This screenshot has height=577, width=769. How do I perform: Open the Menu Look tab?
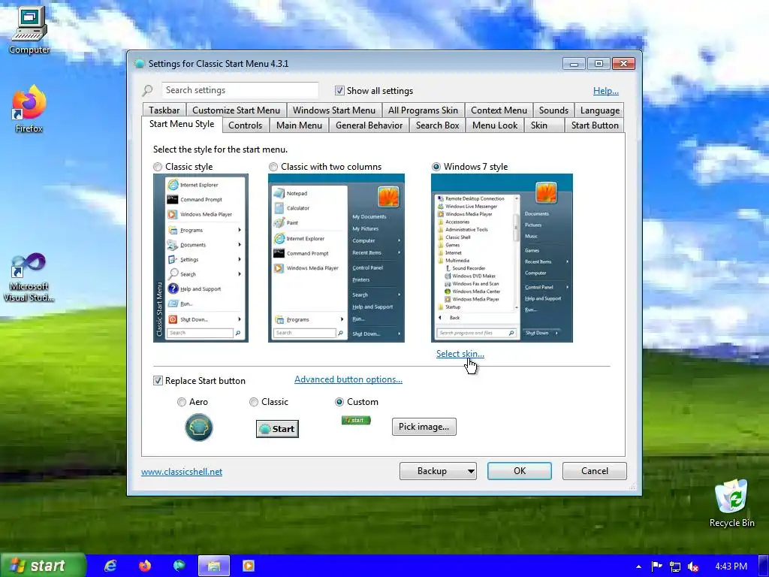pos(494,125)
